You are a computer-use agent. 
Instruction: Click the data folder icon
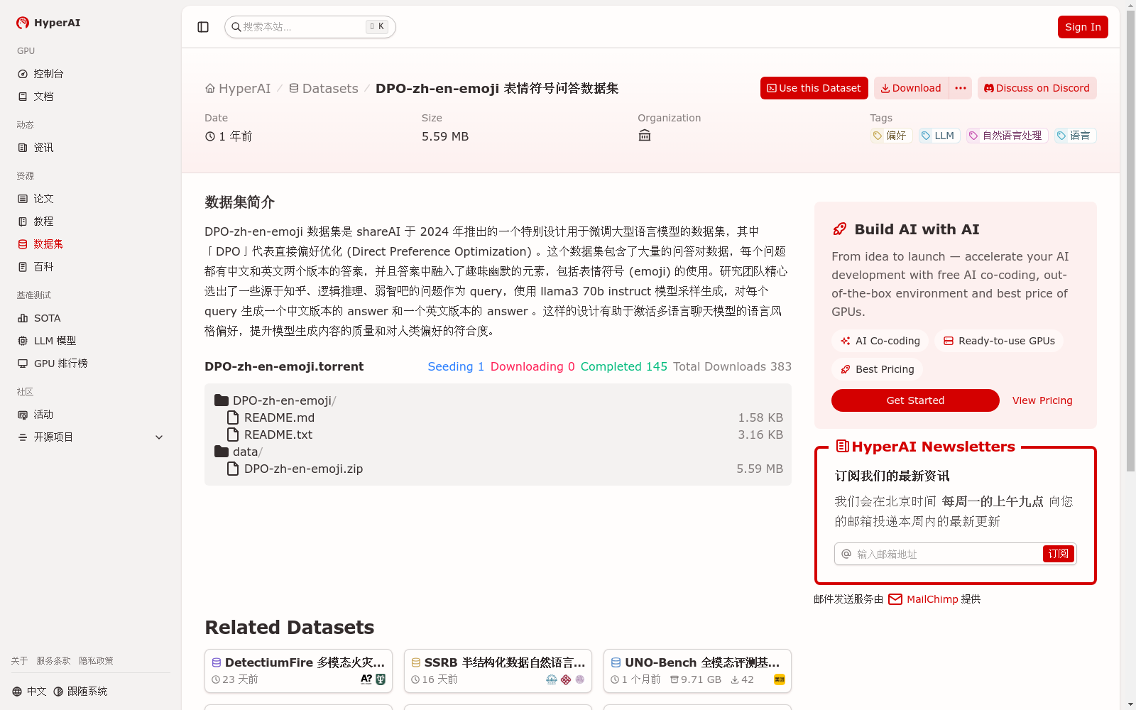pos(222,452)
